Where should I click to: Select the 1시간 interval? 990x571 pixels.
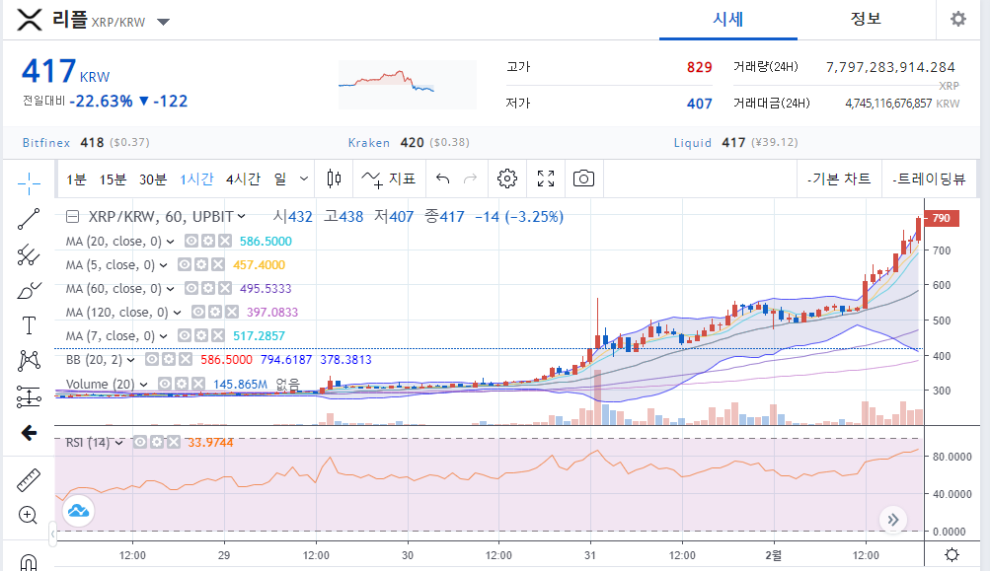pyautogui.click(x=197, y=179)
